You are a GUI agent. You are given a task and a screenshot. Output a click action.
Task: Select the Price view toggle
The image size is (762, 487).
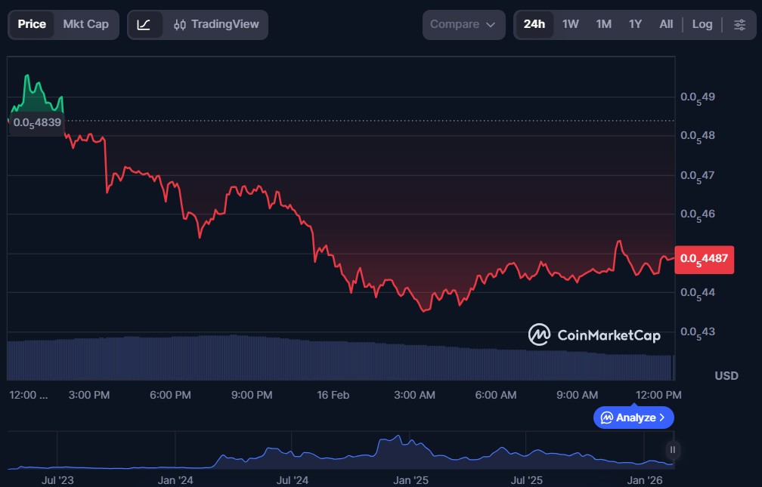(x=32, y=24)
